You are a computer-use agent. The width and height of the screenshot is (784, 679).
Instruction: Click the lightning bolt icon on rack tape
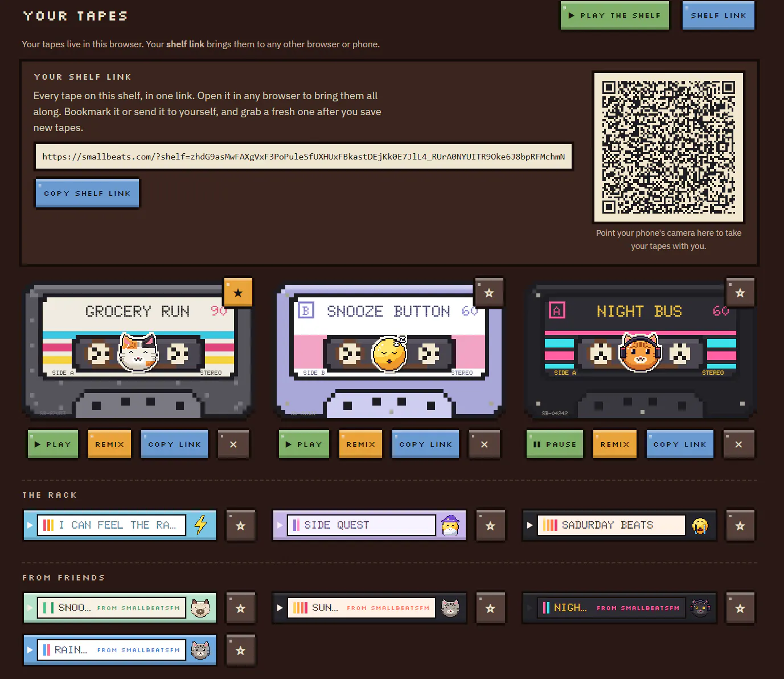click(x=200, y=525)
